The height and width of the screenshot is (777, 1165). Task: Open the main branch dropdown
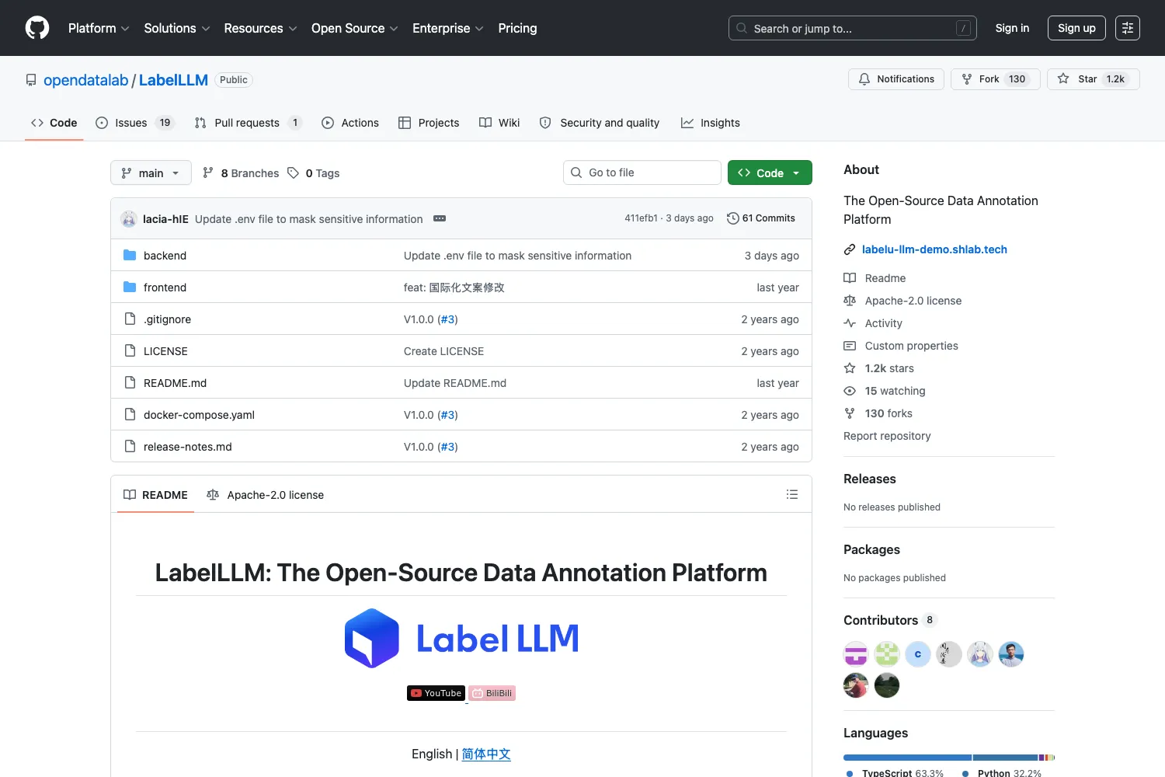coord(151,172)
